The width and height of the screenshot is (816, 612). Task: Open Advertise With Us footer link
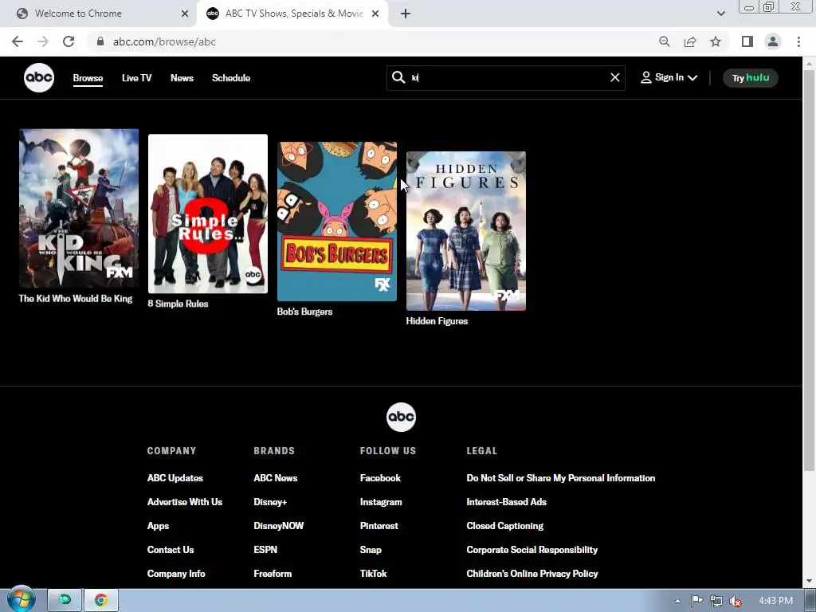(185, 502)
